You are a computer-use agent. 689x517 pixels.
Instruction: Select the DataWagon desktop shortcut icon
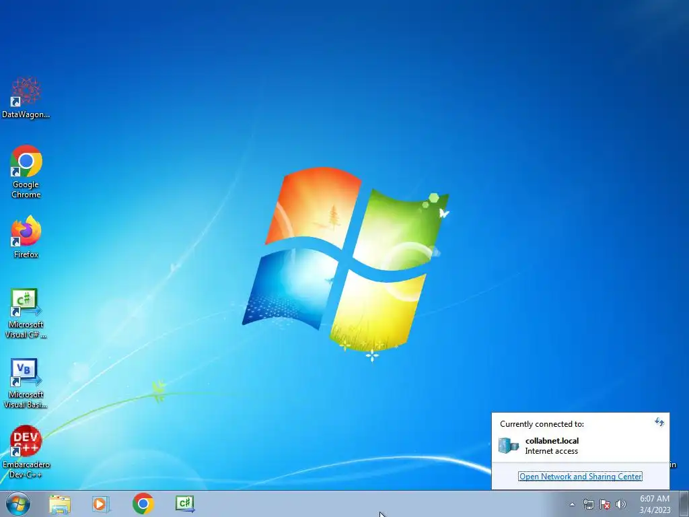pyautogui.click(x=26, y=98)
